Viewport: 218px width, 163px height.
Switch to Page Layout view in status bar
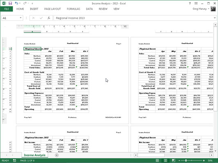click(166, 161)
